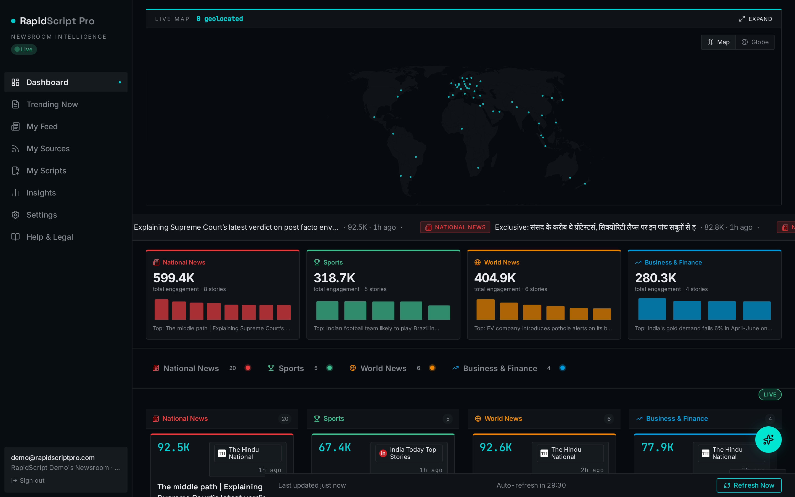Select National News filter tab with 20
Viewport: 795px width, 497px height.
point(202,368)
